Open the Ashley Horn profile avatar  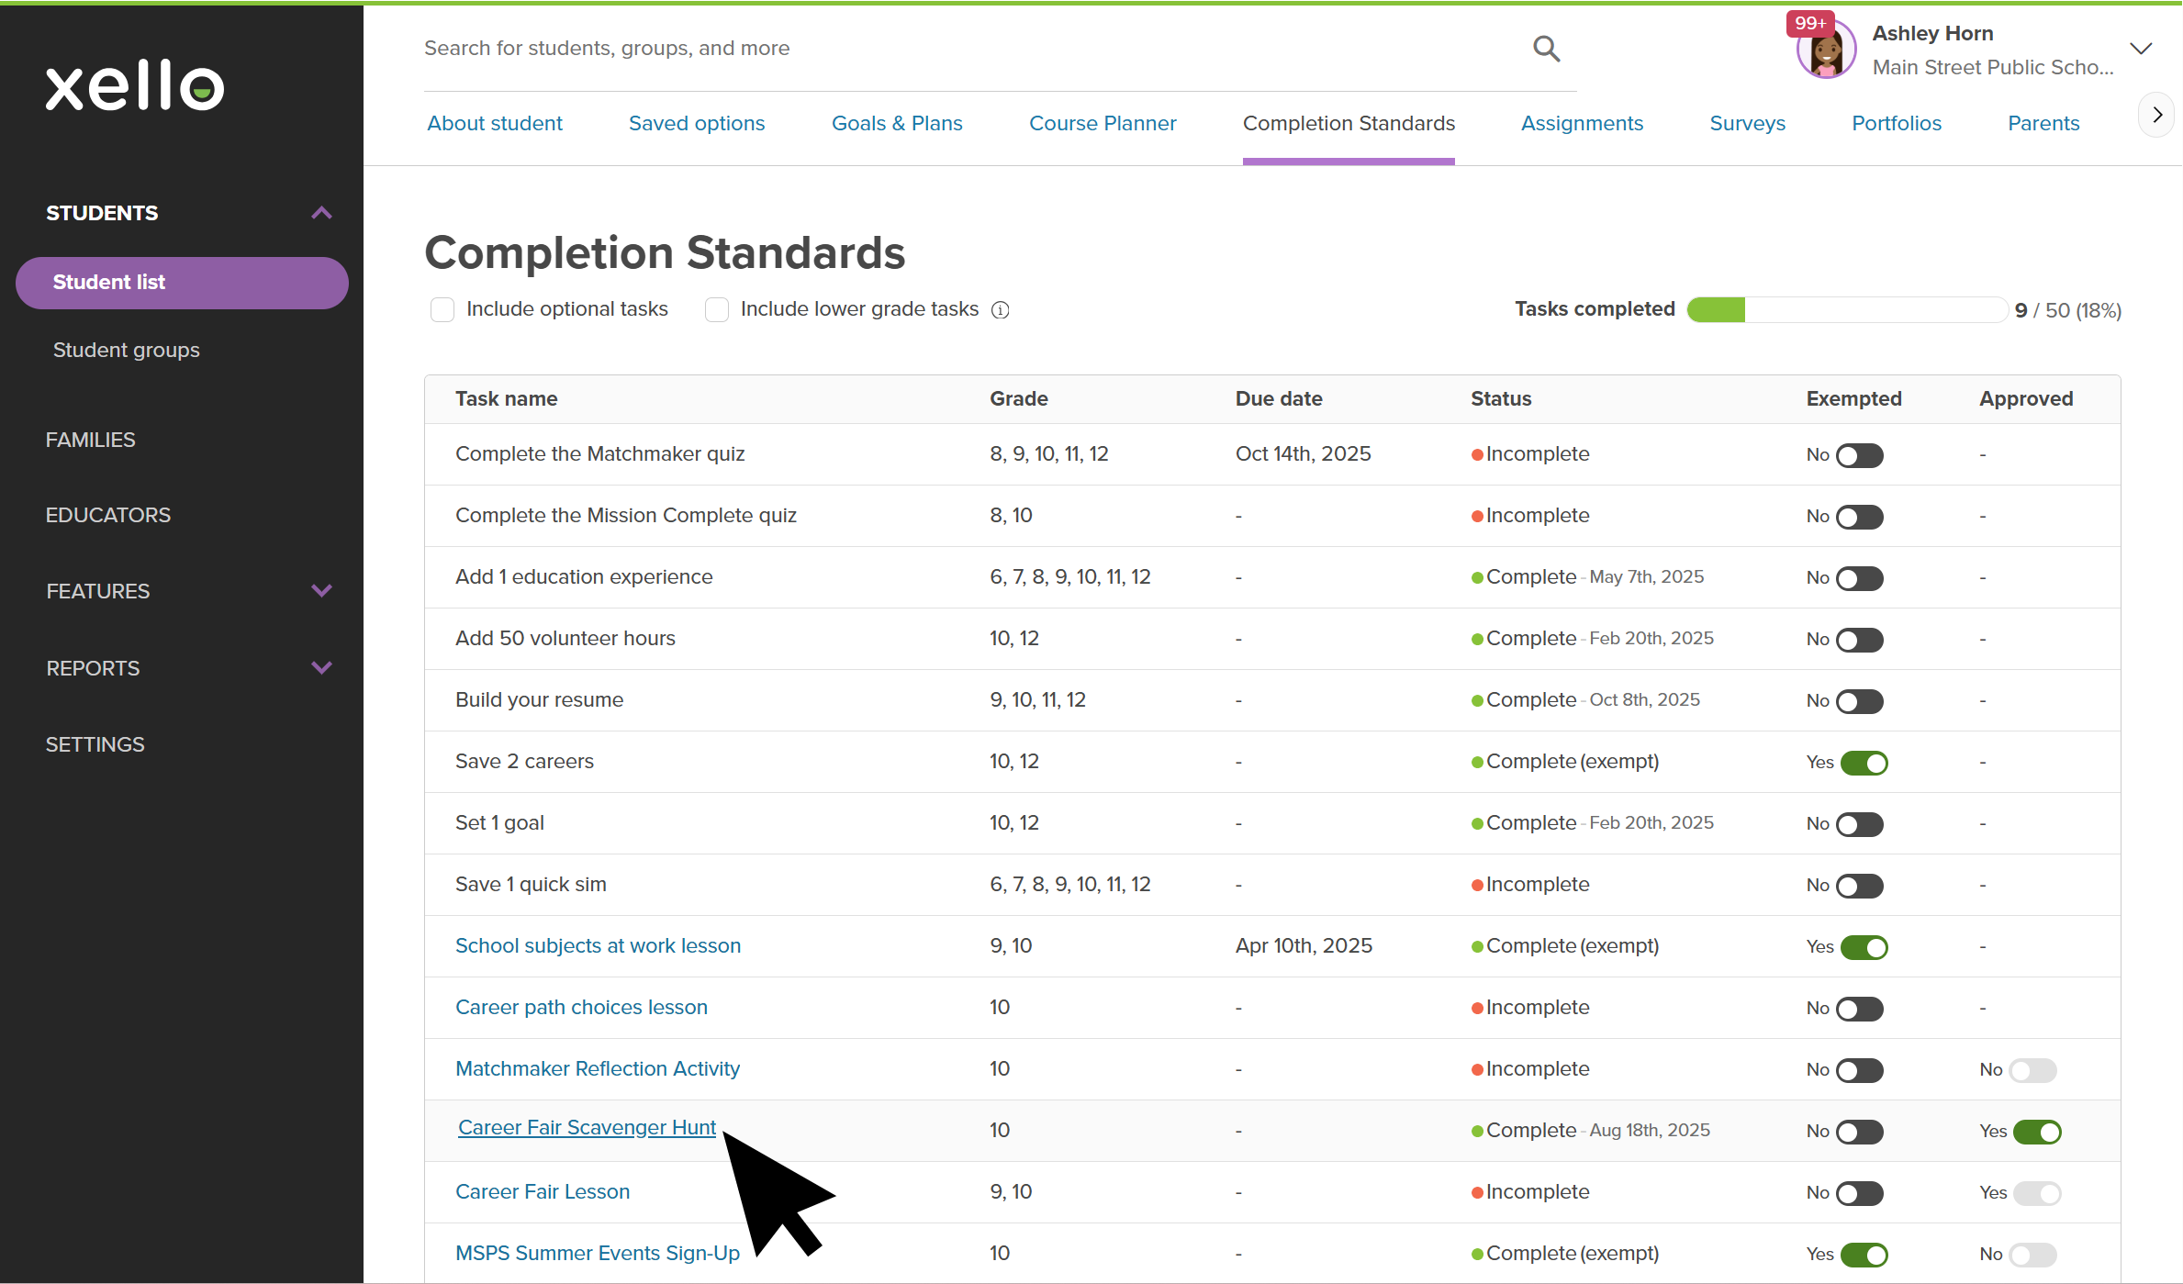coord(1825,52)
